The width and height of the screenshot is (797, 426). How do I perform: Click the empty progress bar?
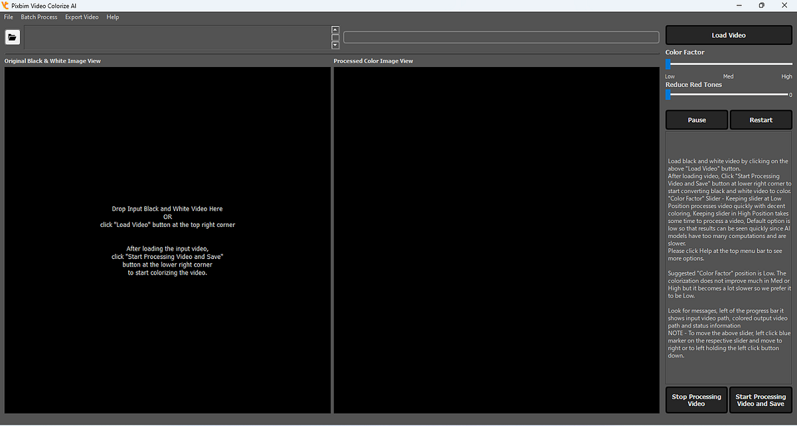tap(501, 37)
